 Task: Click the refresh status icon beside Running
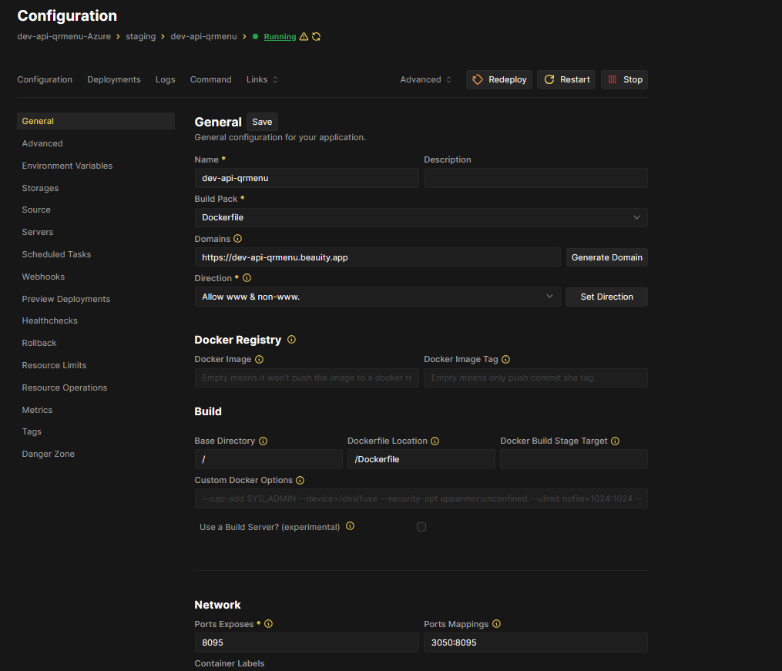[316, 36]
